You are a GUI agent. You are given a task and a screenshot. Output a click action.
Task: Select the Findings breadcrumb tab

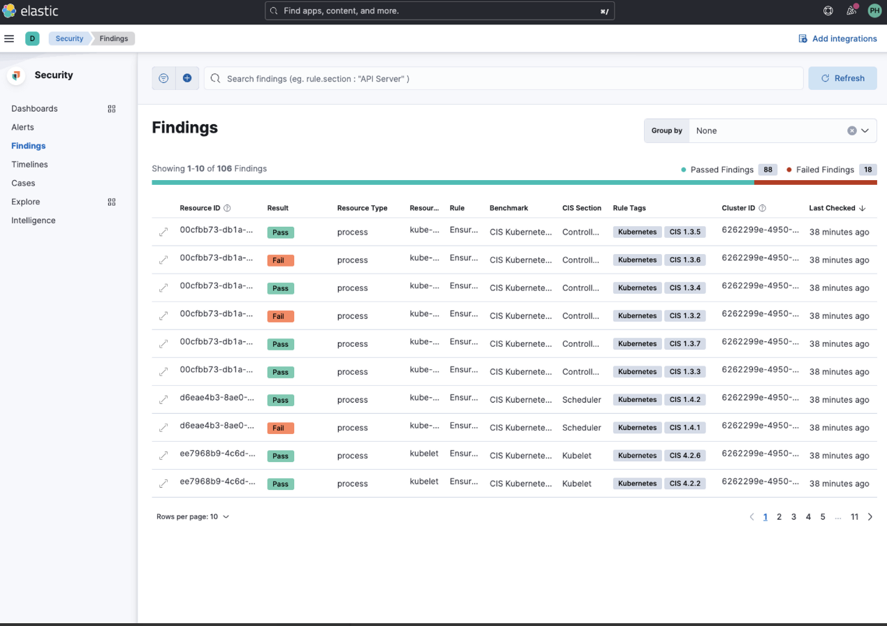[x=113, y=38]
